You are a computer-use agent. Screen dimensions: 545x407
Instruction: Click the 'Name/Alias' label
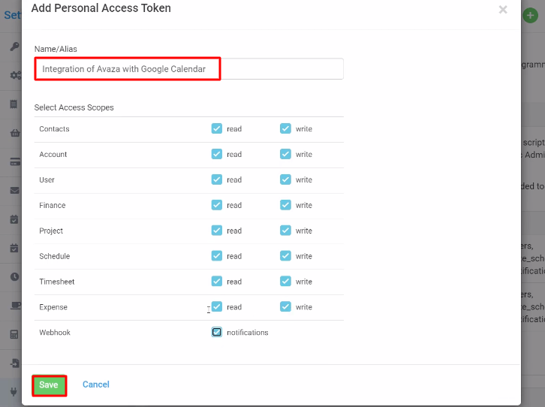pos(56,49)
